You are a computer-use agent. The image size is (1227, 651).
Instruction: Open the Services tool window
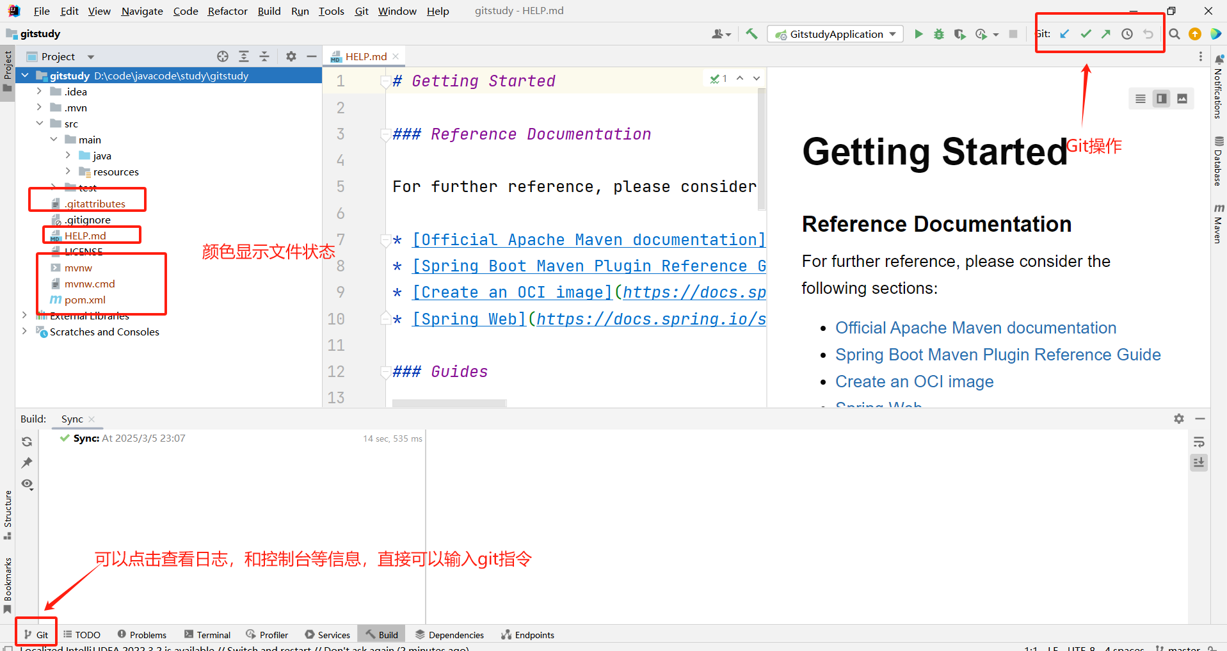click(x=328, y=635)
